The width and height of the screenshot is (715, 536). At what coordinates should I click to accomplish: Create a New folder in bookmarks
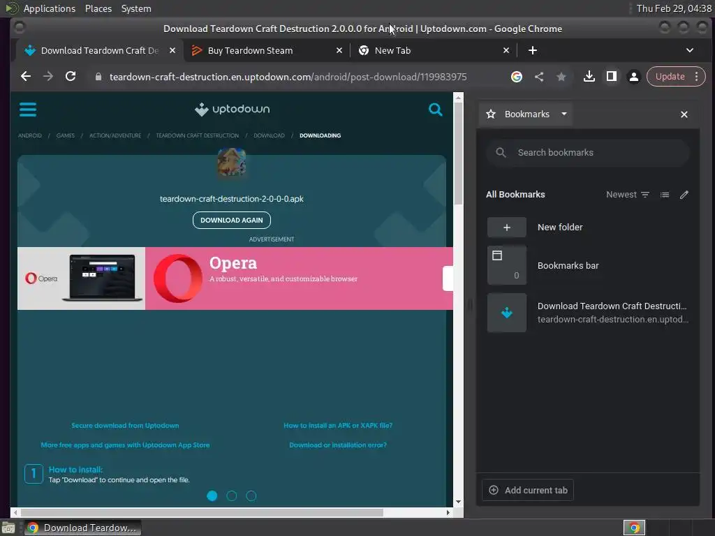click(x=588, y=227)
